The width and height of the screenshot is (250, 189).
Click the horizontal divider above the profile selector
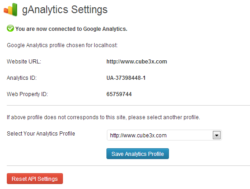click(x=128, y=105)
